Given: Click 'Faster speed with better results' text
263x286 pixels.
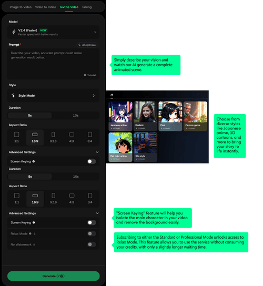Looking at the screenshot, I should pos(38,35).
